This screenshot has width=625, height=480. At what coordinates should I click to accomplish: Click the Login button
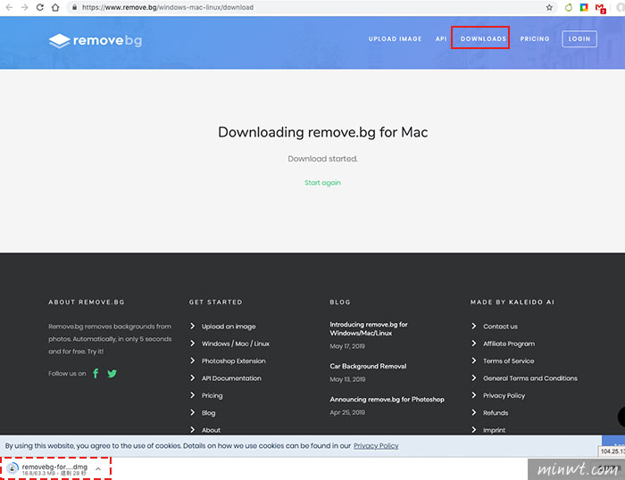tap(579, 39)
